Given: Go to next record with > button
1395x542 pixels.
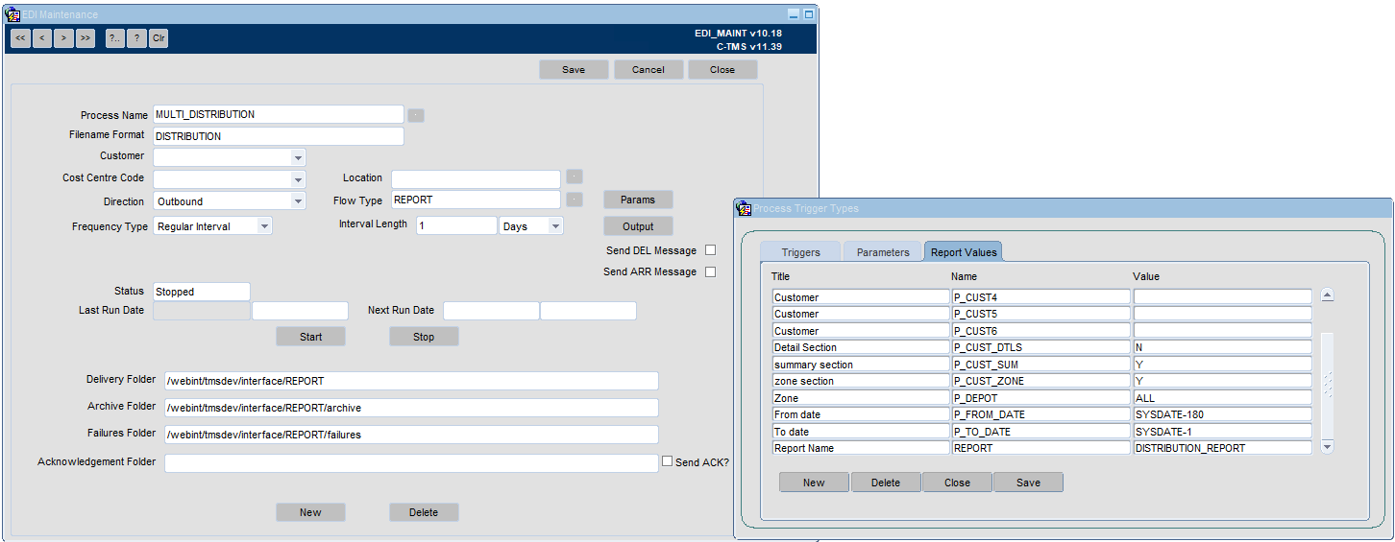Looking at the screenshot, I should (63, 38).
